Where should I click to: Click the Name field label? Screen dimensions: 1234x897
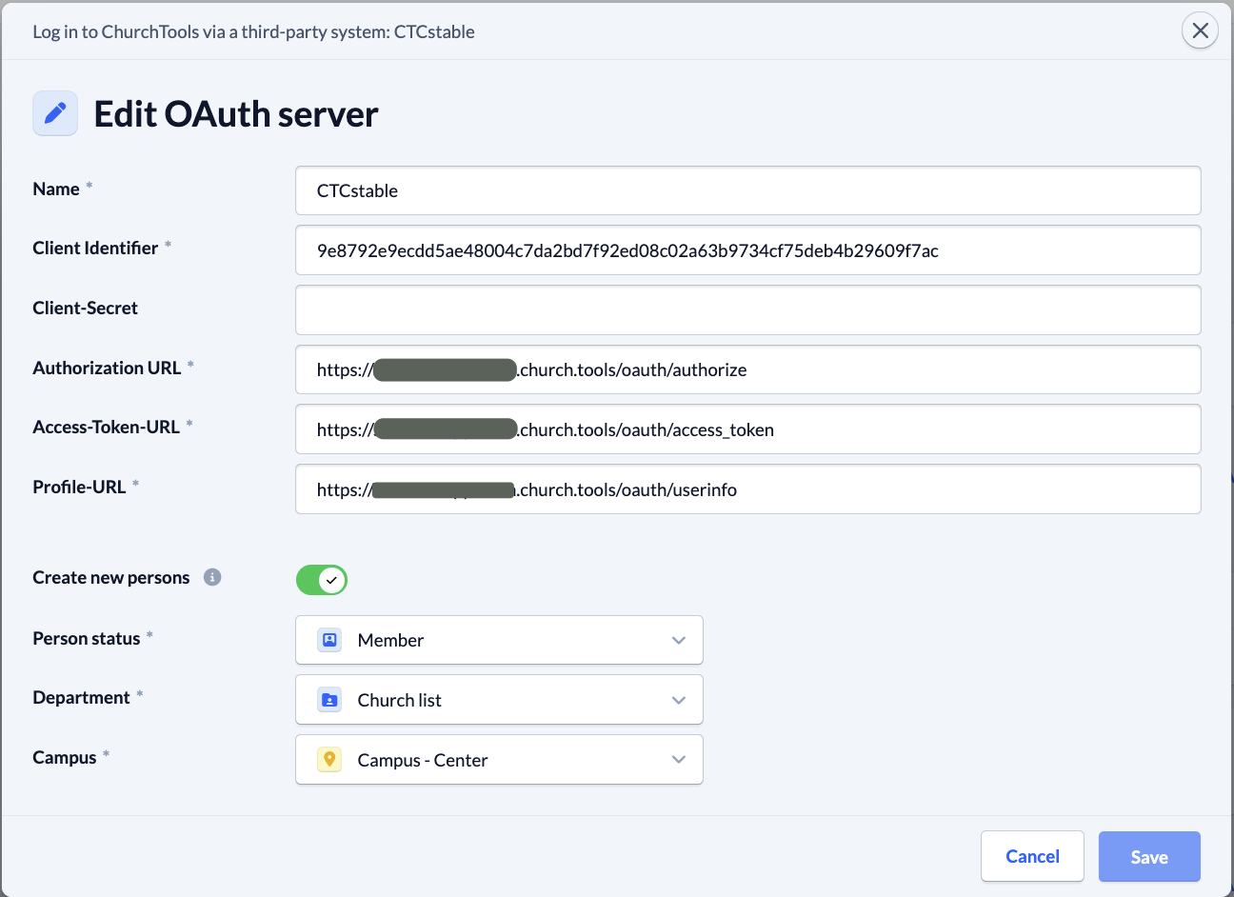point(56,189)
